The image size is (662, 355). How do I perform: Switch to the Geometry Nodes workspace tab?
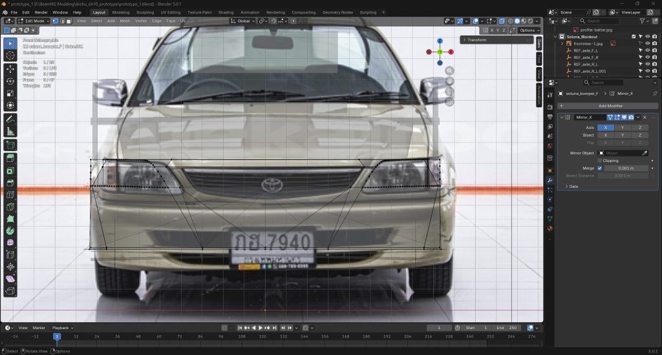click(337, 12)
